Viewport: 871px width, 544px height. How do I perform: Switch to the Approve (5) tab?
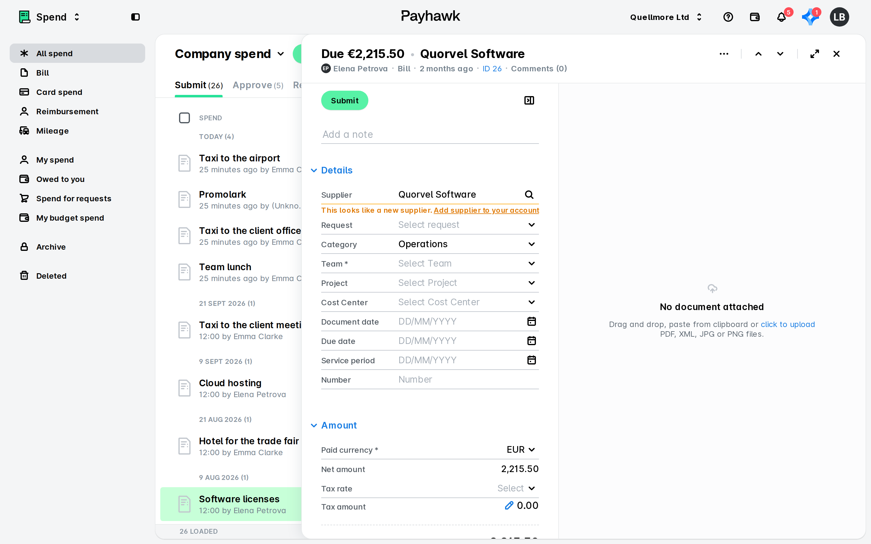[x=258, y=85]
